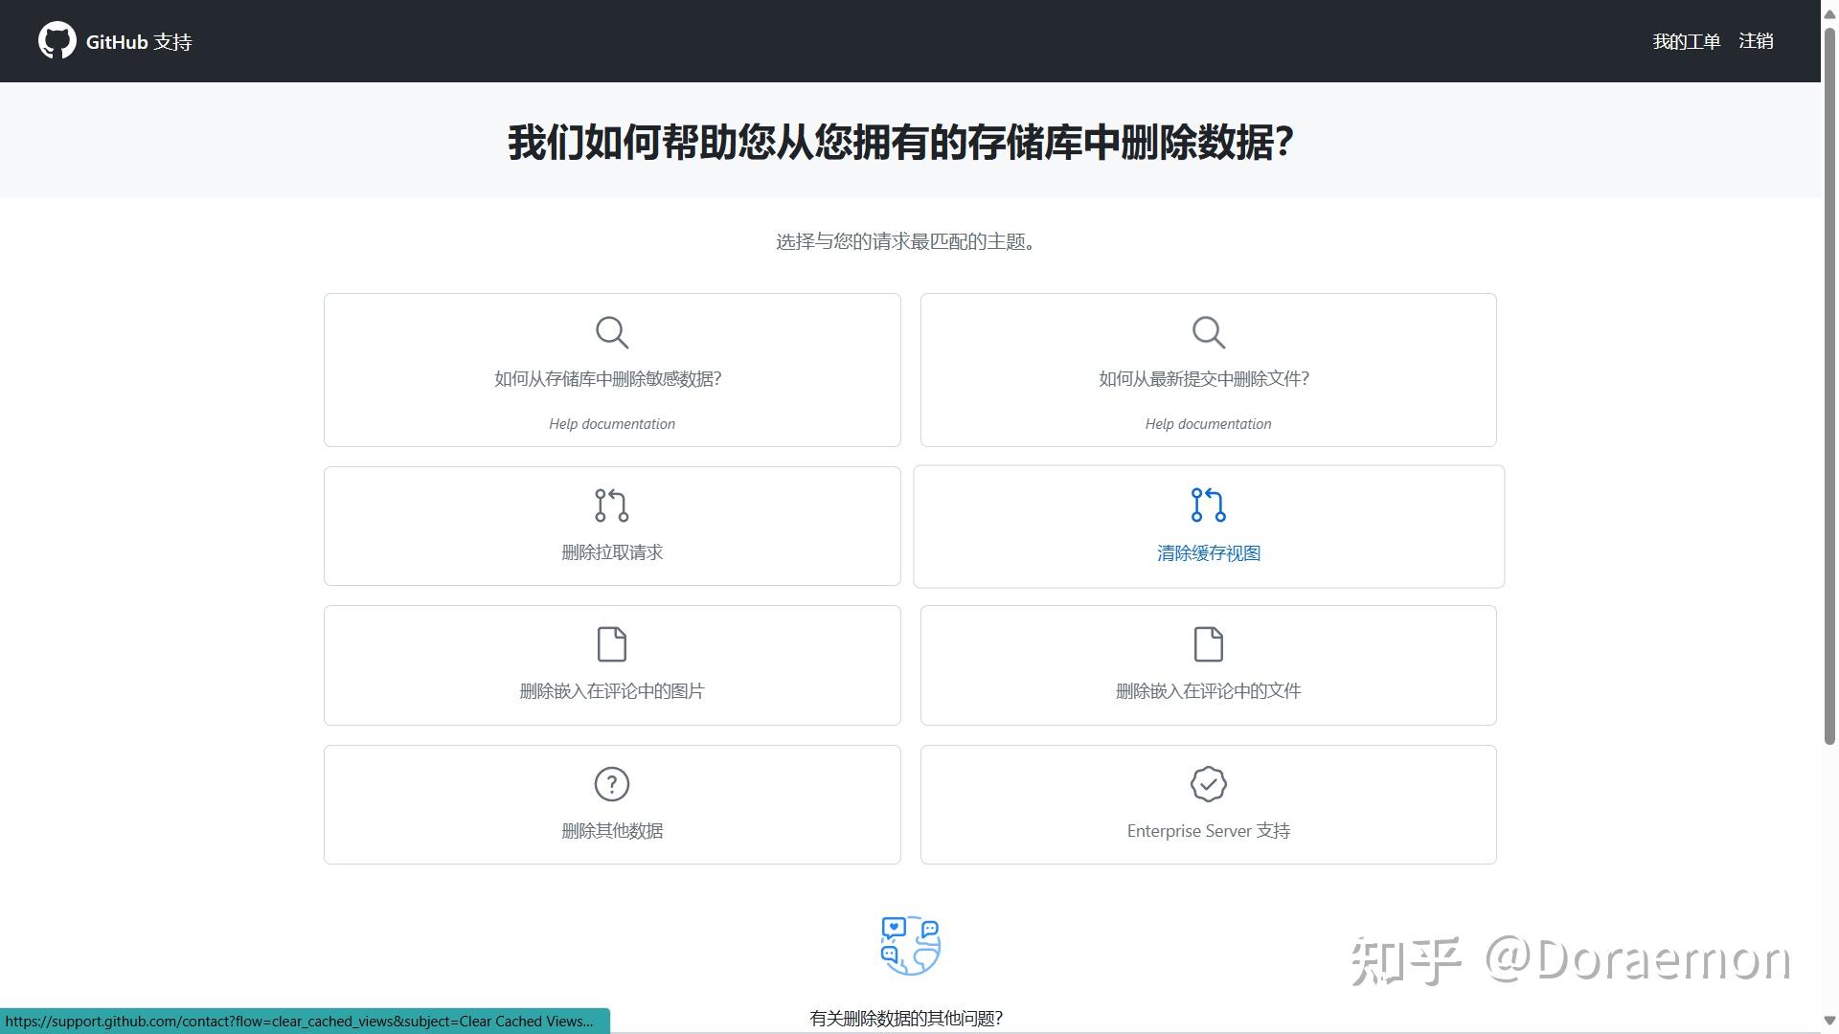This screenshot has width=1839, height=1034.
Task: Select 删除拉取请求 option
Action: point(612,526)
